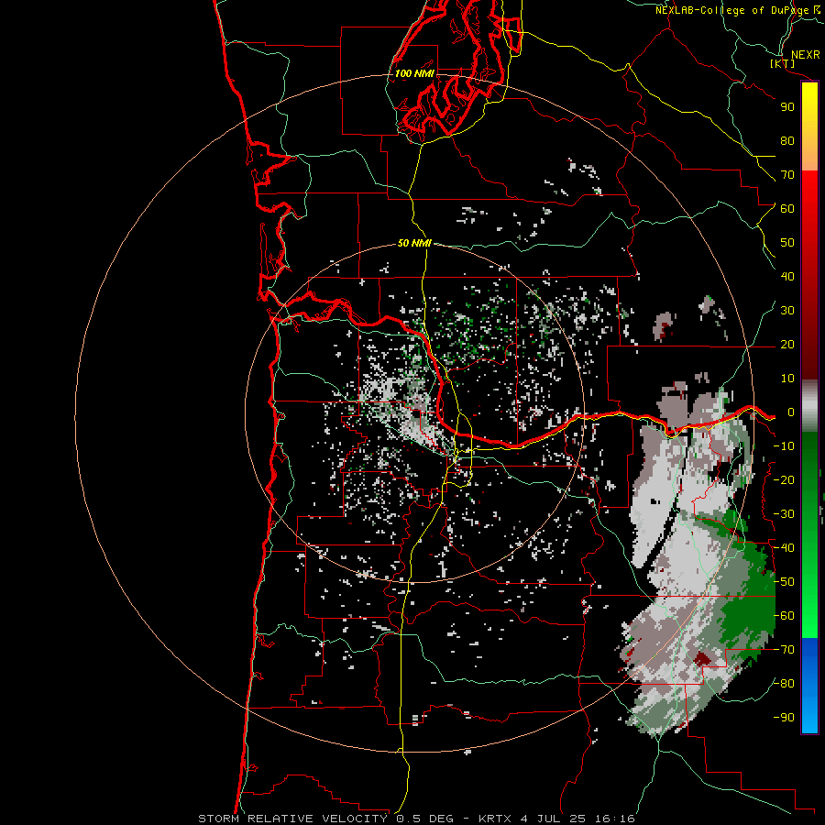Click the 50 NMI range ring label

(414, 243)
